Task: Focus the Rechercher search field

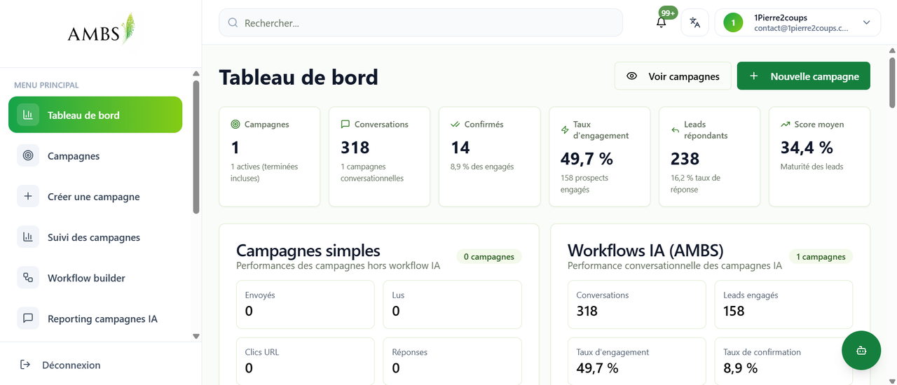Action: [420, 22]
